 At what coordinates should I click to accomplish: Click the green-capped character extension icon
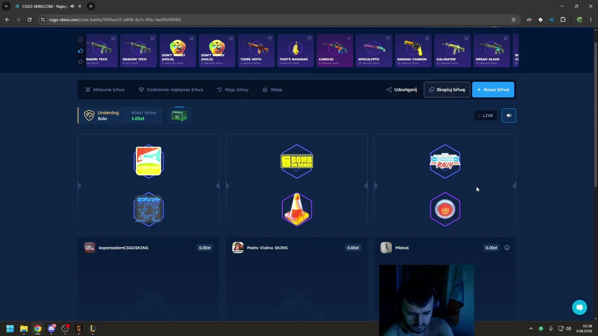coord(529,20)
